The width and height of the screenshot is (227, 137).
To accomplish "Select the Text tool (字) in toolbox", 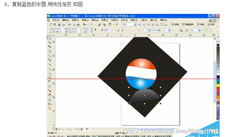I will tap(49, 81).
